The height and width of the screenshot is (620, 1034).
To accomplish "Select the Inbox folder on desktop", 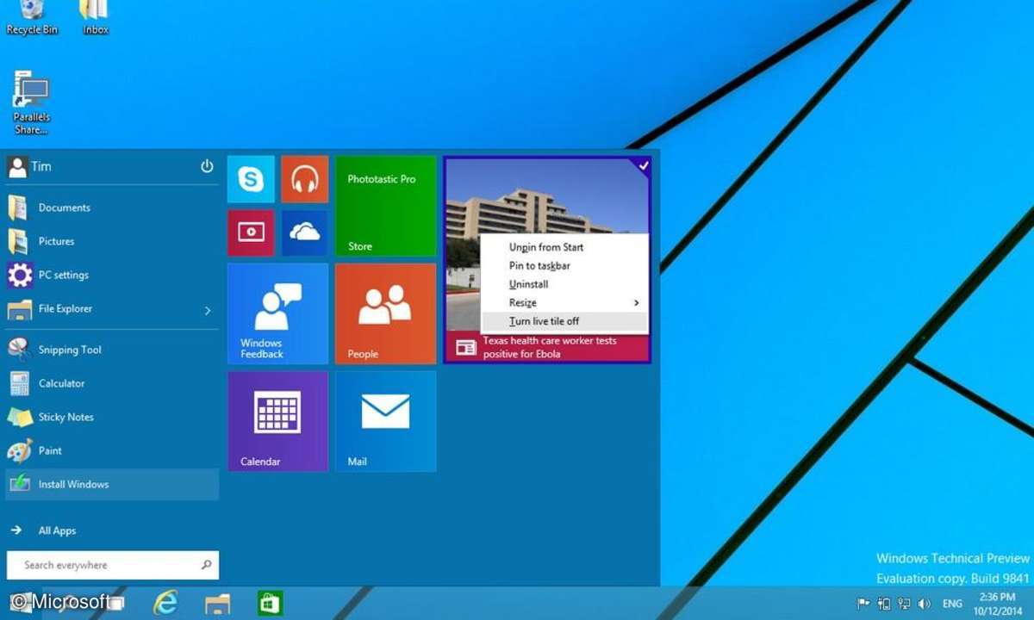I will click(95, 17).
